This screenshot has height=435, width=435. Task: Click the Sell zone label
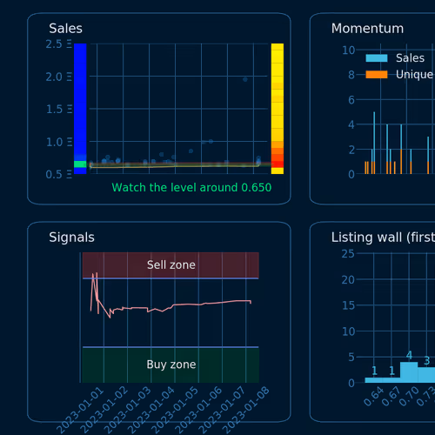171,264
